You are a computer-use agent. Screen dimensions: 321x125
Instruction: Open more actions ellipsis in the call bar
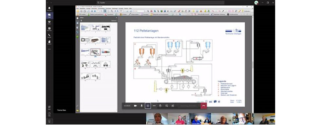click(x=154, y=106)
